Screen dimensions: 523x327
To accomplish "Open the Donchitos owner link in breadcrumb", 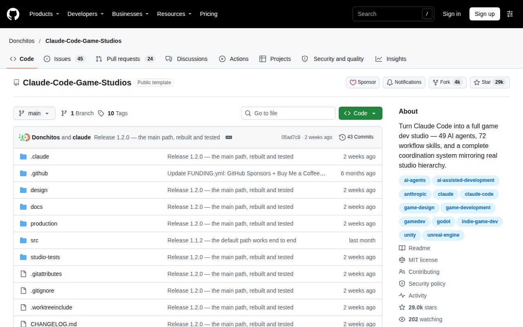I will (x=22, y=41).
